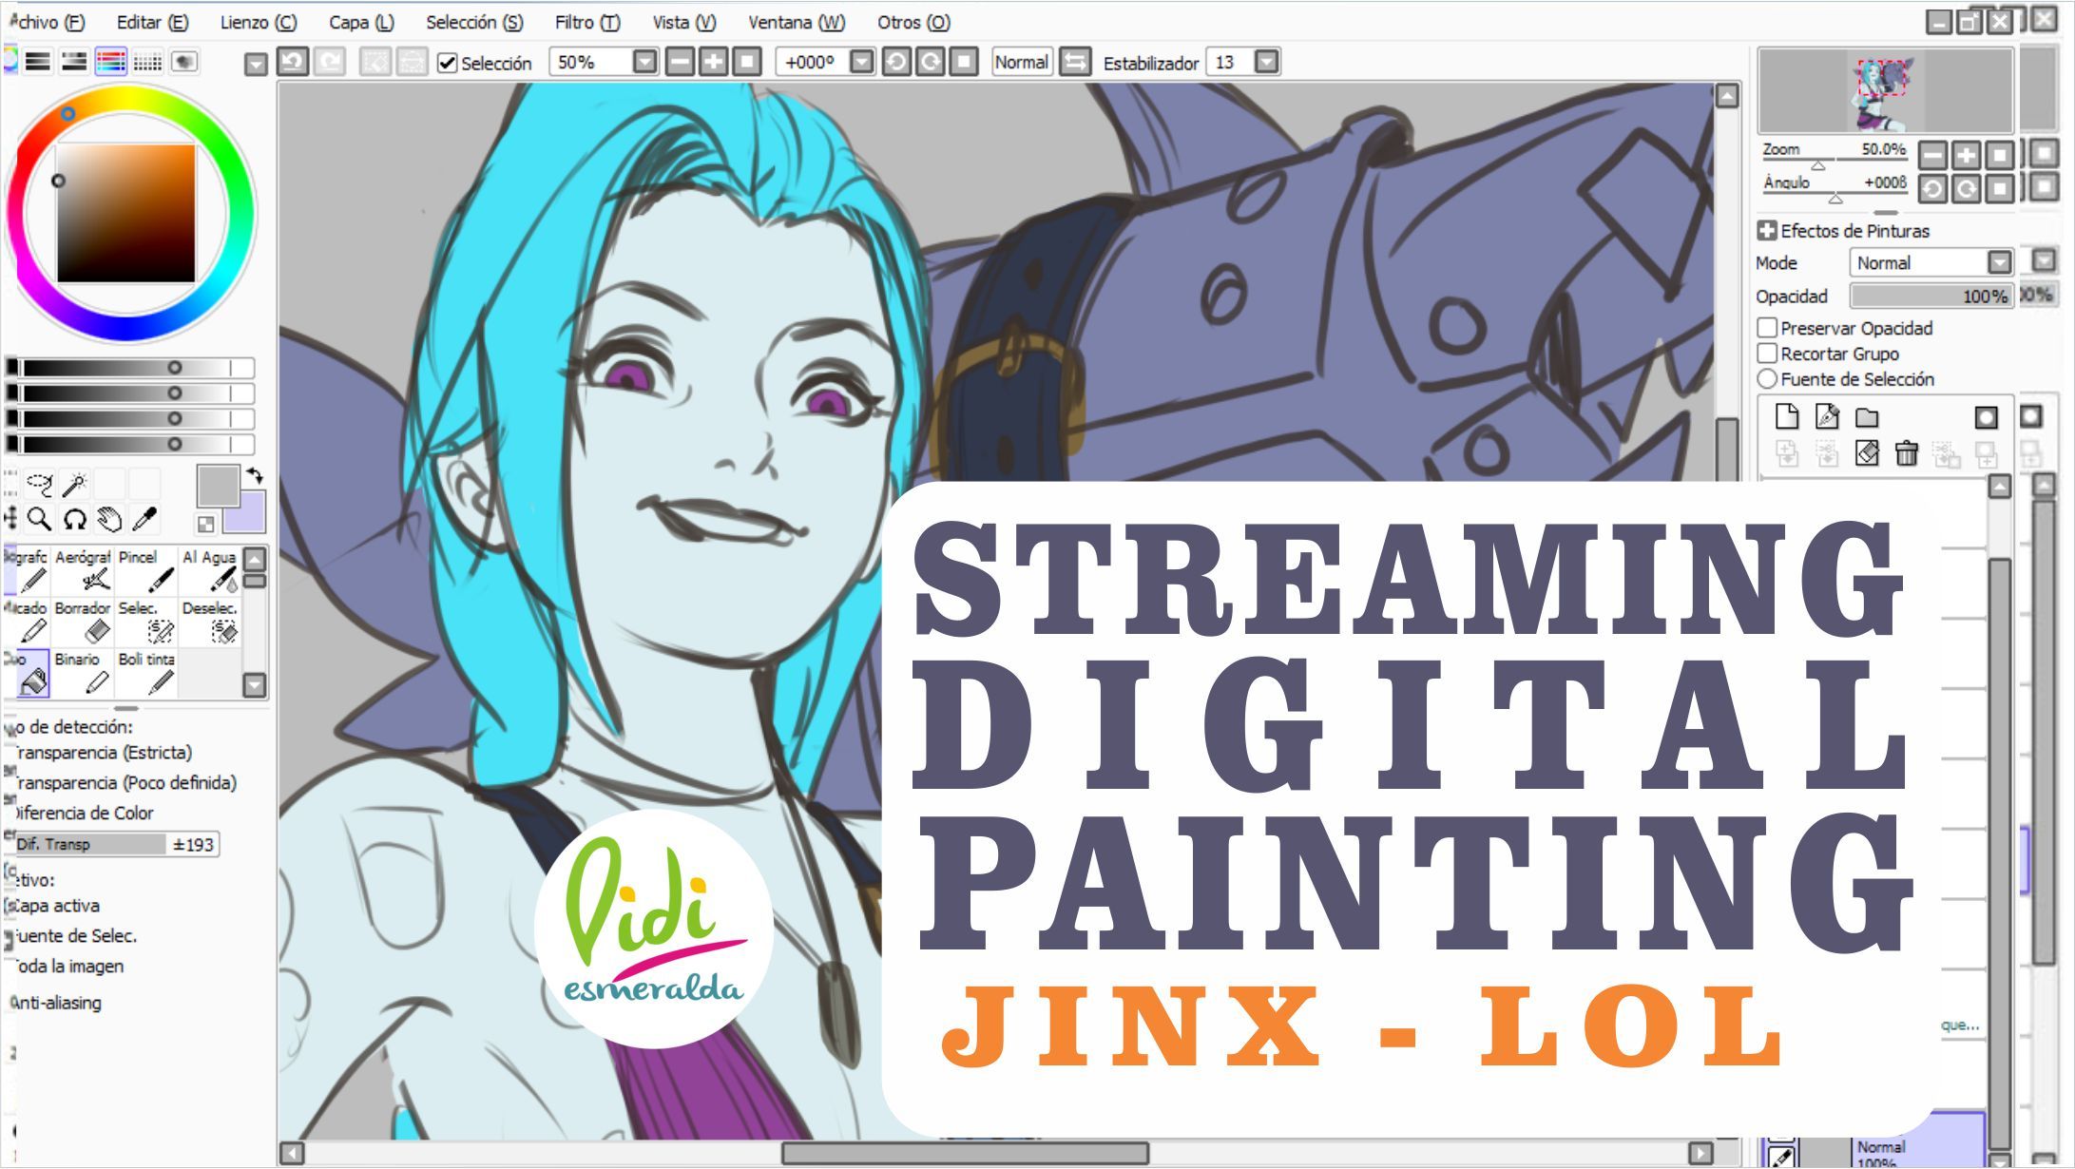Screen dimensions: 2075x1169
Task: Open the Filtro menu
Action: coord(586,22)
